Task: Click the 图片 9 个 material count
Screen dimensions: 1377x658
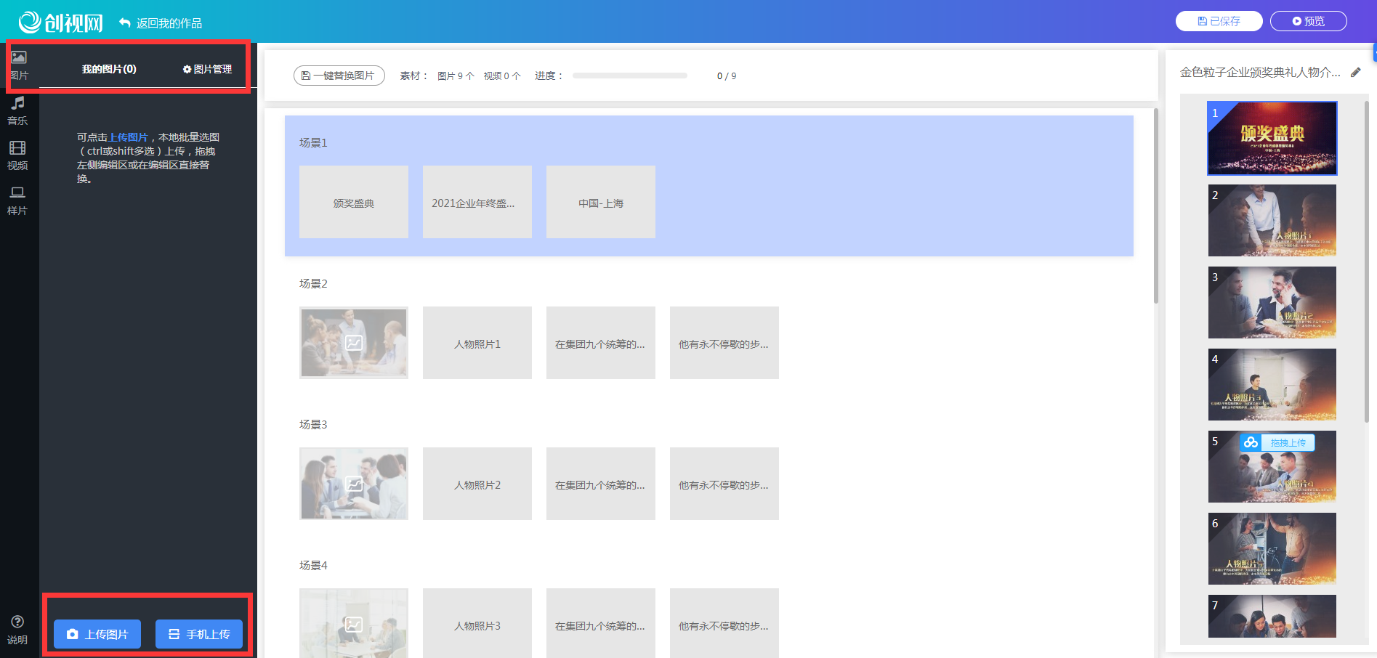Action: 456,76
